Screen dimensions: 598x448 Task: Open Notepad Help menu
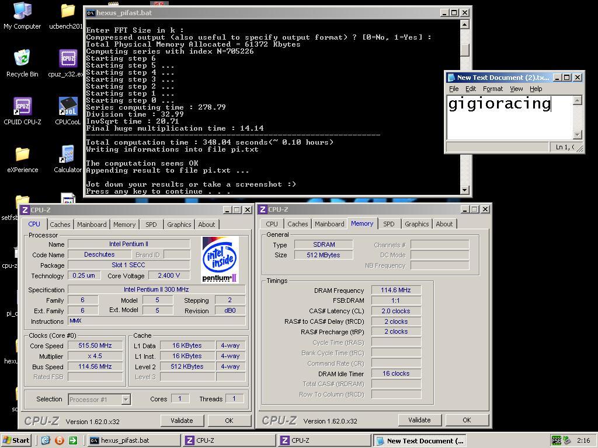536,89
